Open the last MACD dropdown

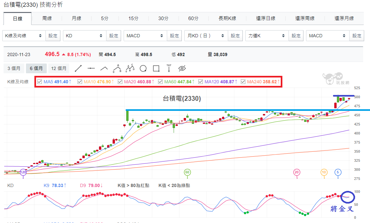[x=328, y=36]
